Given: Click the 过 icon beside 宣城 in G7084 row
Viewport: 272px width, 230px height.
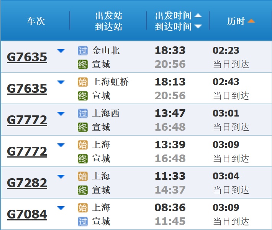Looking at the screenshot, I should 82,221.
